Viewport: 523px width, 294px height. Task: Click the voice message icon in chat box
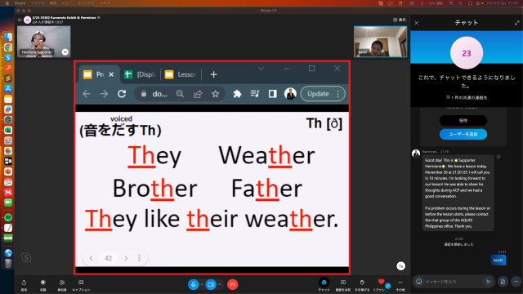tap(489, 282)
